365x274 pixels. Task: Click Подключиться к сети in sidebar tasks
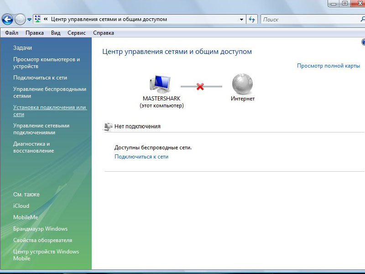click(40, 78)
